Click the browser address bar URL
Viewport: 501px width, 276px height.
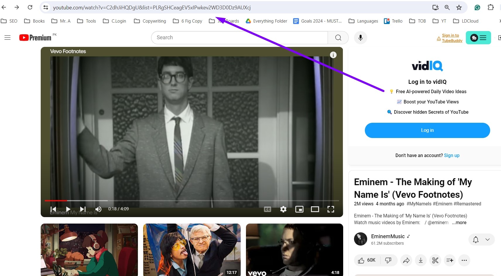coord(152,8)
